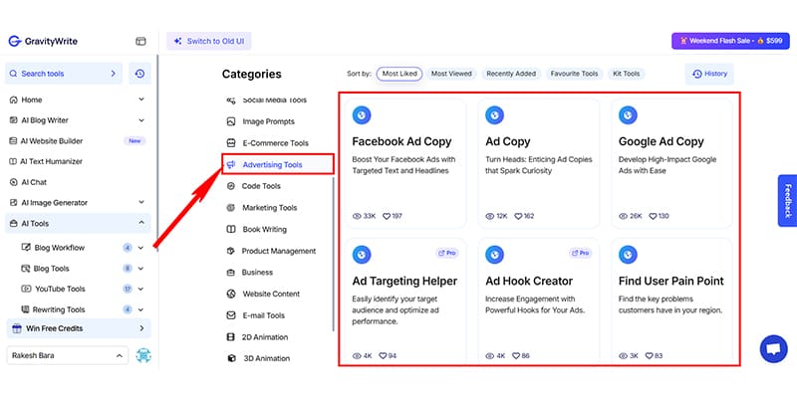Sort tools by Most Viewed

tap(451, 74)
